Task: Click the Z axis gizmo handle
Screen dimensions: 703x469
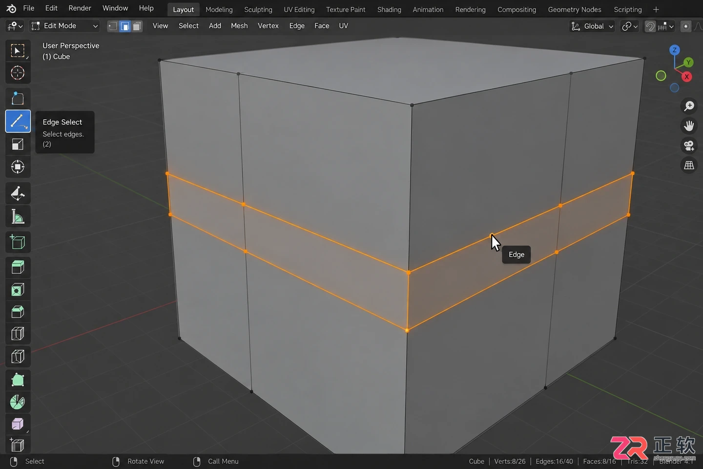Action: click(675, 50)
